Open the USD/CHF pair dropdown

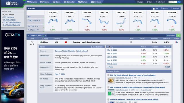pos(104,13)
